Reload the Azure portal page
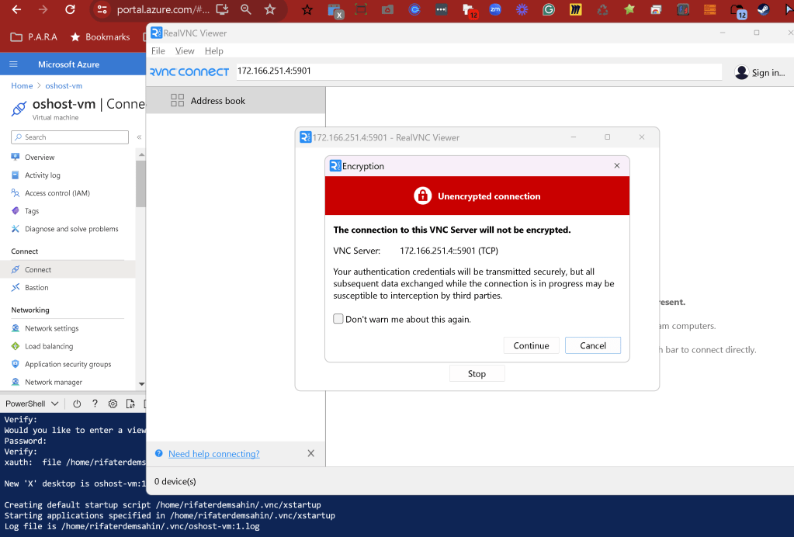The height and width of the screenshot is (537, 794). (x=71, y=9)
